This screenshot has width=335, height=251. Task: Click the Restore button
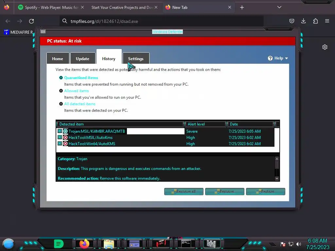coord(266,192)
